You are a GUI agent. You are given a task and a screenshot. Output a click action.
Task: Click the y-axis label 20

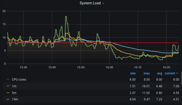[x=4, y=11]
